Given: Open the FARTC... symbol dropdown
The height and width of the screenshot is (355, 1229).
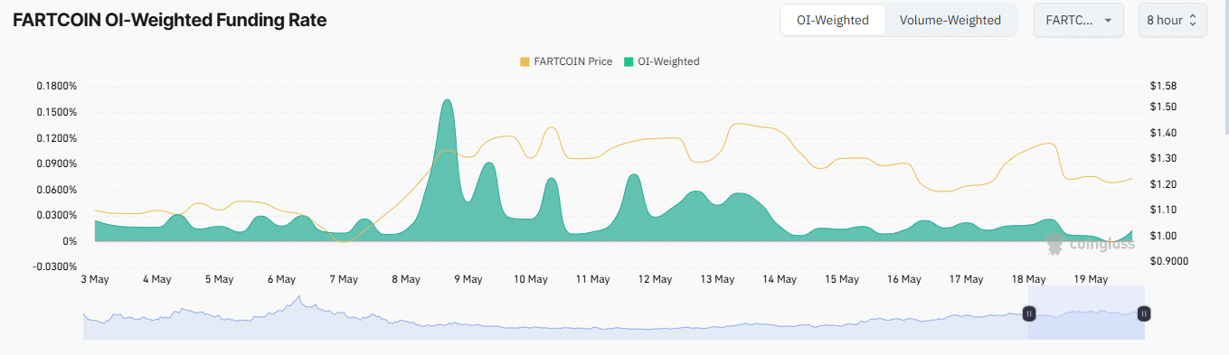Looking at the screenshot, I should 1078,20.
